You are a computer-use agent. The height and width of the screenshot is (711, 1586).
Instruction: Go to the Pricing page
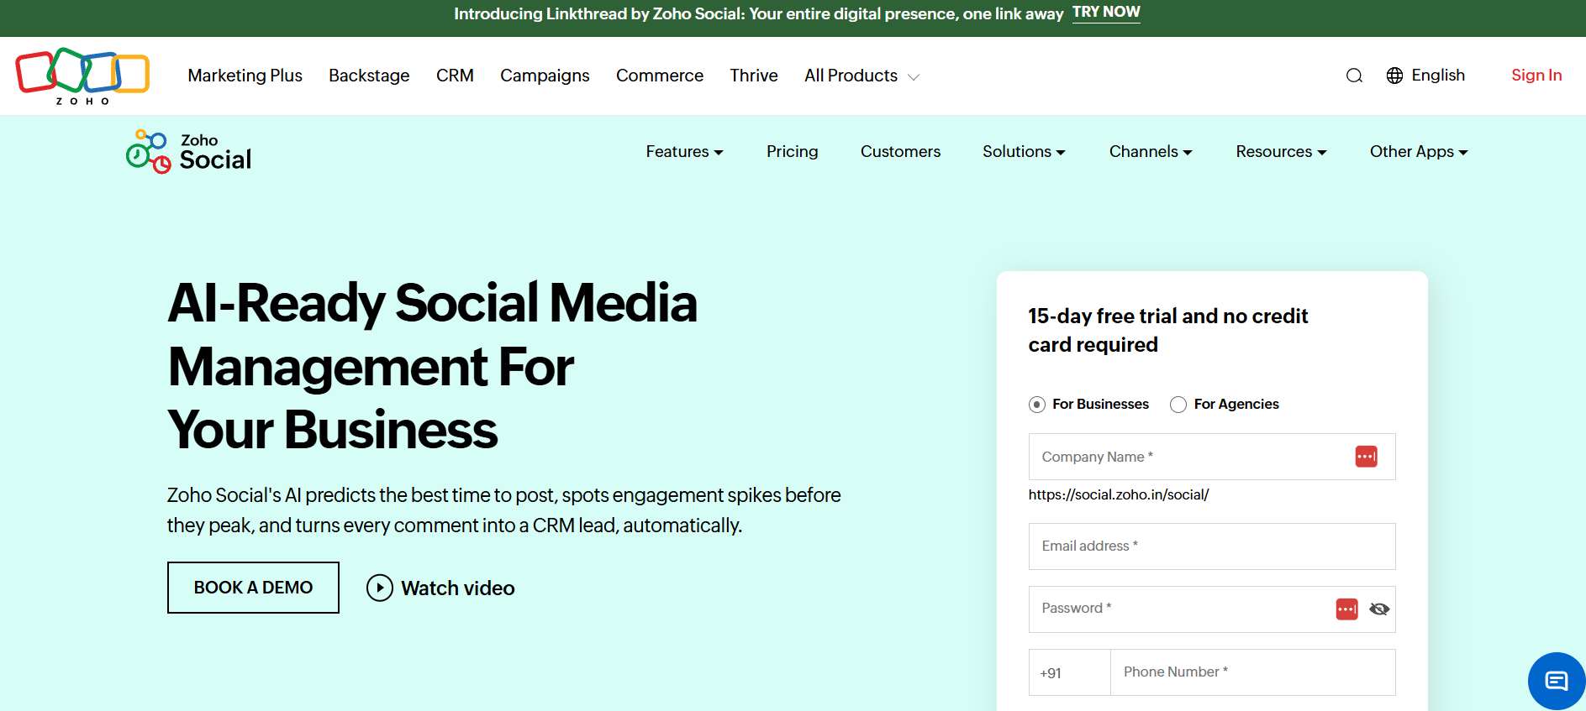click(792, 152)
